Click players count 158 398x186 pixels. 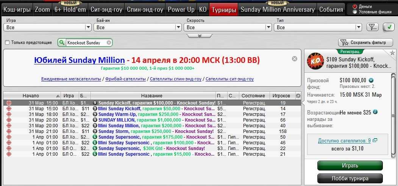pyautogui.click(x=282, y=131)
